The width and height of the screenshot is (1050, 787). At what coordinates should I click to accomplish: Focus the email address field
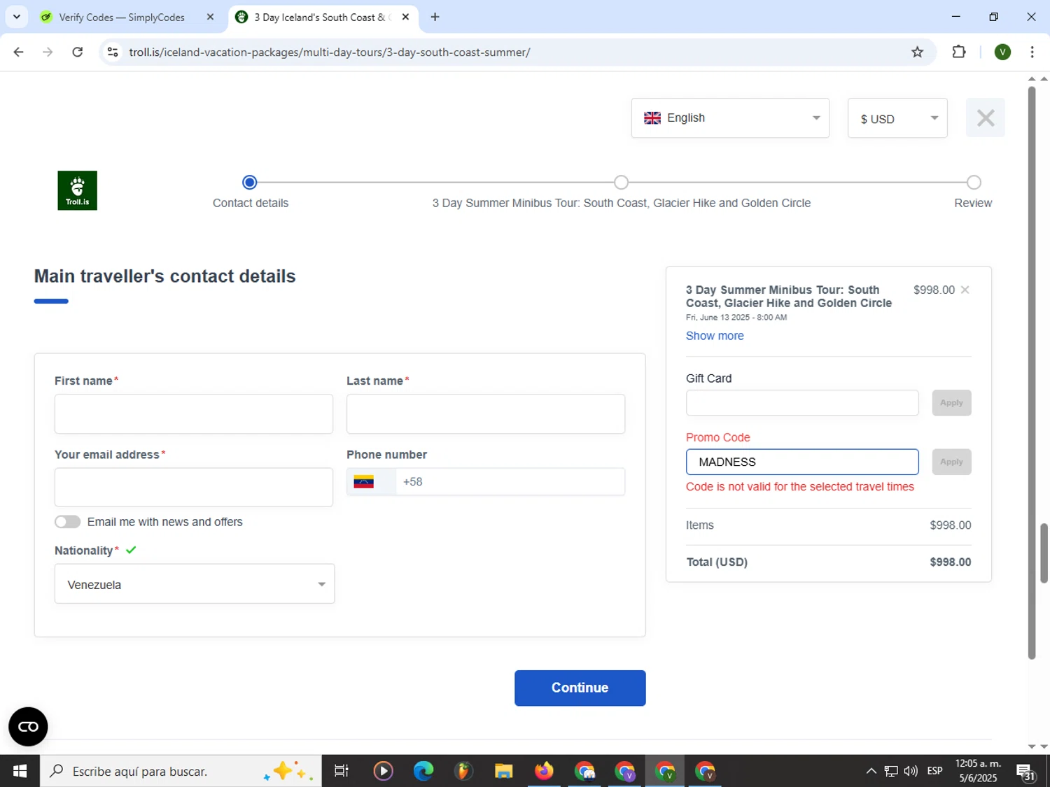194,487
